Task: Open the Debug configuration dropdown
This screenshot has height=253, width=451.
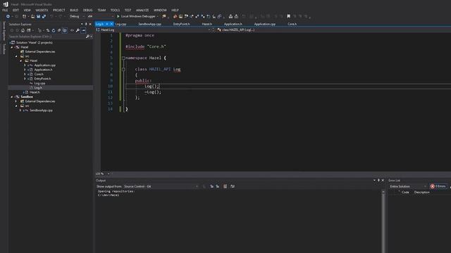Action: coord(77,16)
